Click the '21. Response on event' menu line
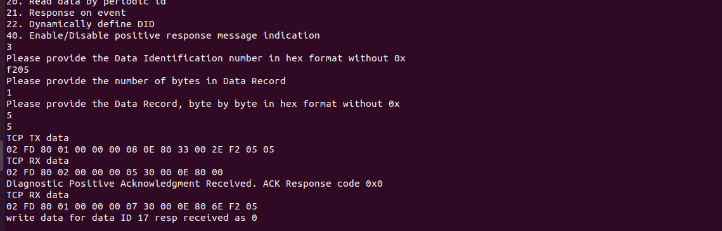 [x=66, y=13]
